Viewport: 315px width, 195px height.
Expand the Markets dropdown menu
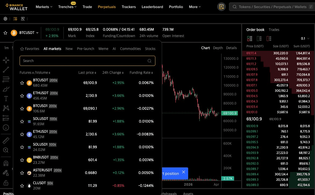click(x=44, y=7)
